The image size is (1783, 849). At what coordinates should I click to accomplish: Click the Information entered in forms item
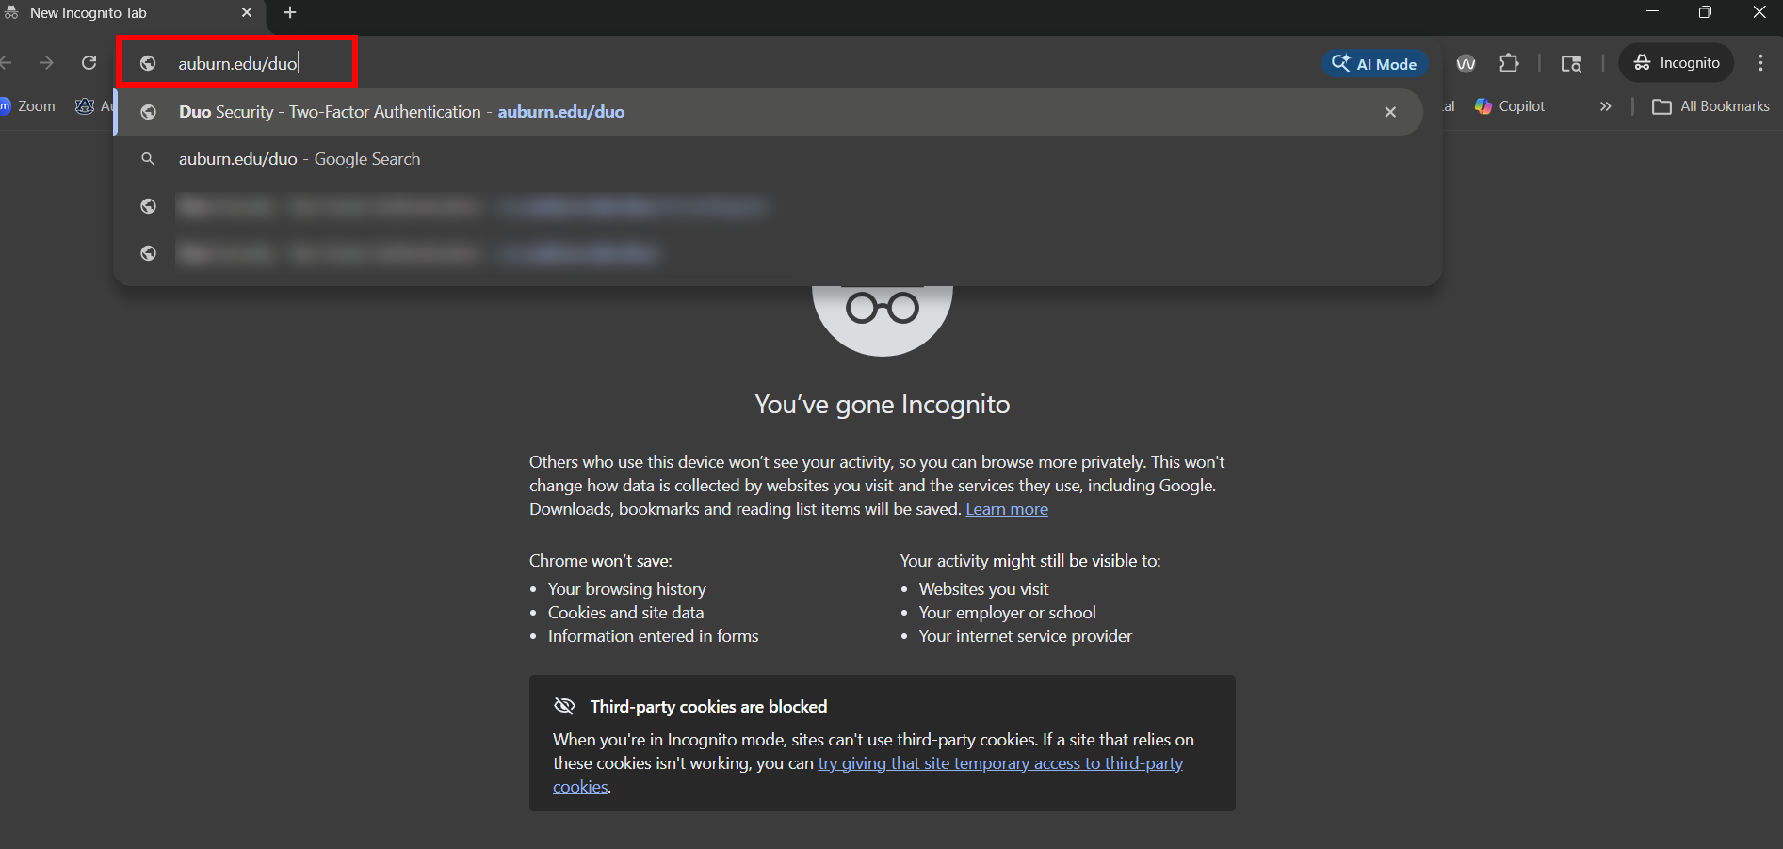tap(654, 636)
